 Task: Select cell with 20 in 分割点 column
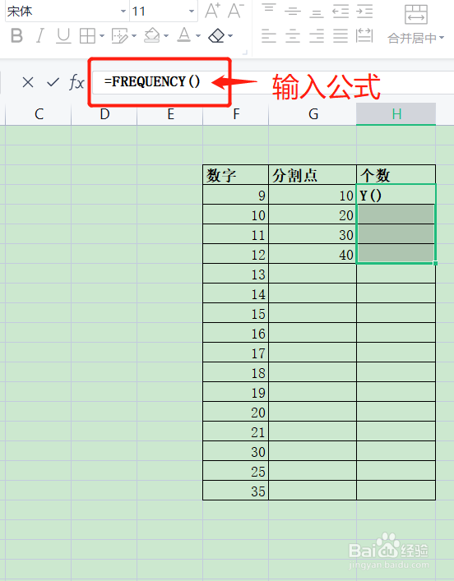click(313, 214)
